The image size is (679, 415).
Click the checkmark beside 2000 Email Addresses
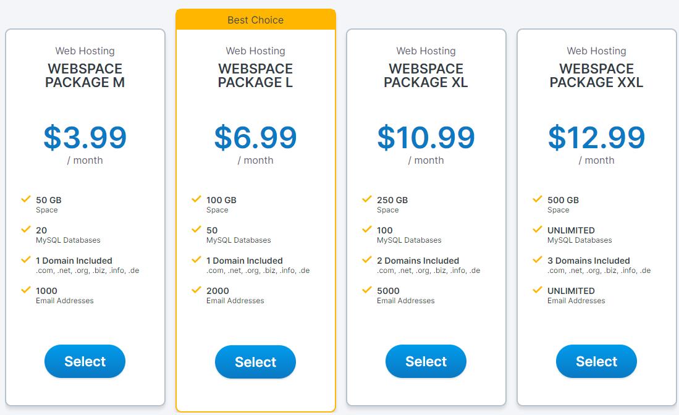point(196,290)
